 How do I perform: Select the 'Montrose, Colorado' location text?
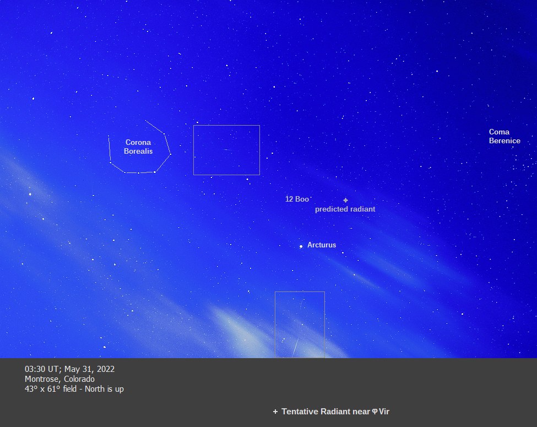click(x=59, y=379)
